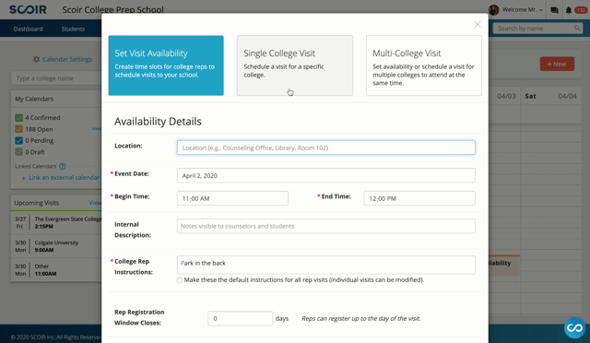Click the user avatar picture
Viewport: 590px width, 343px height.
click(494, 10)
